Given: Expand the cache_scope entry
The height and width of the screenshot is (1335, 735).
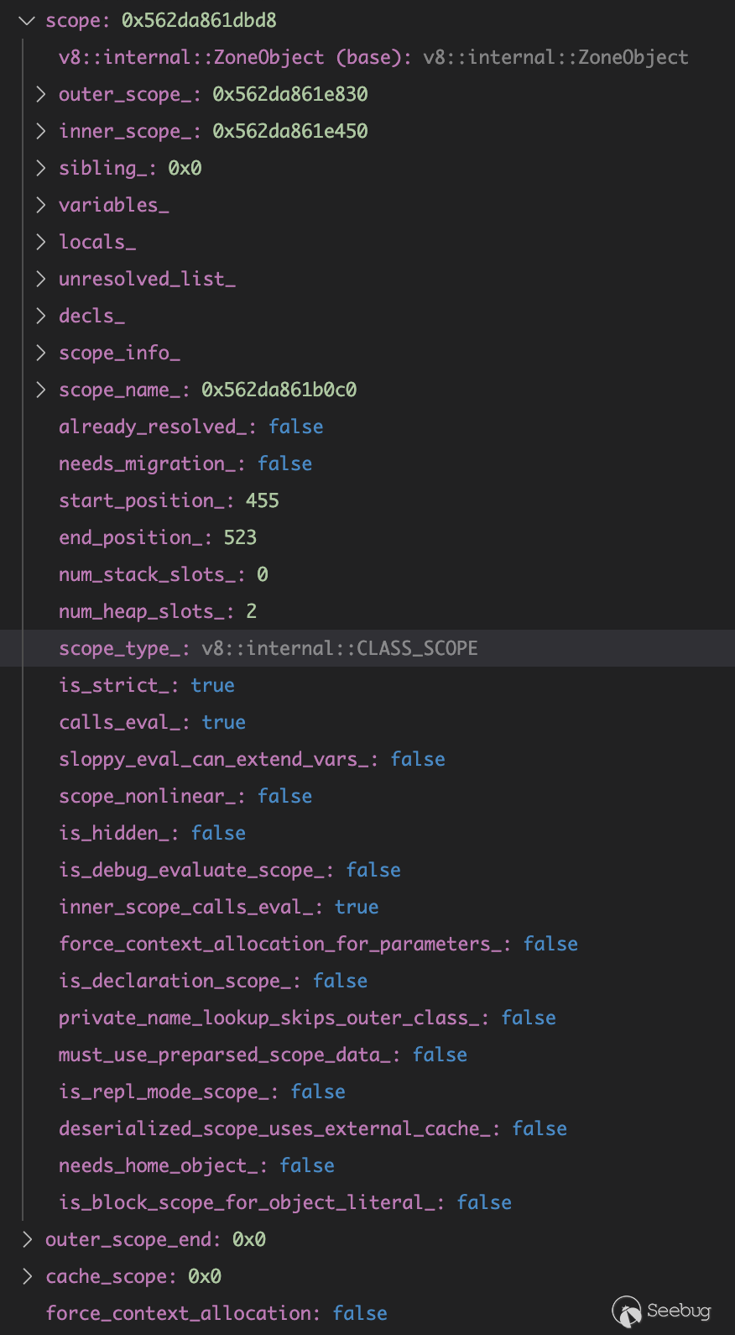Looking at the screenshot, I should click(x=27, y=1276).
